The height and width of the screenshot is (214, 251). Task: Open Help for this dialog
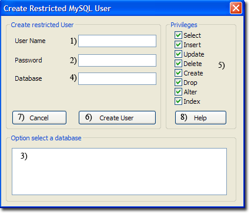[x=200, y=118]
